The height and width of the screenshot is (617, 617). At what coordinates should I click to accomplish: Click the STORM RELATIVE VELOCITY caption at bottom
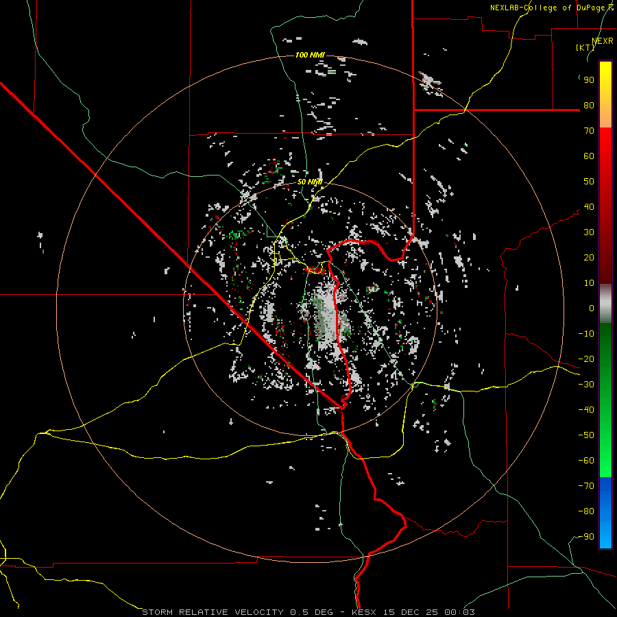pyautogui.click(x=213, y=612)
